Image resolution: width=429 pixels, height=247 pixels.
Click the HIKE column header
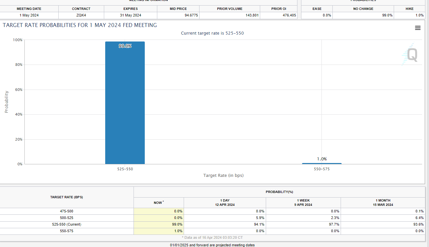410,9
